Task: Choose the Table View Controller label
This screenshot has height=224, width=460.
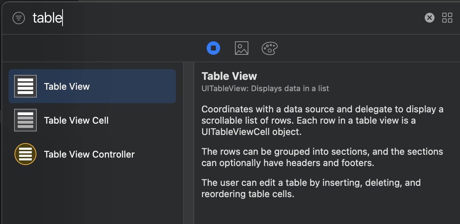Action: click(89, 154)
